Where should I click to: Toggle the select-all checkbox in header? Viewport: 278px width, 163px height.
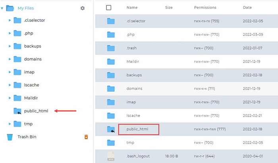(109, 8)
